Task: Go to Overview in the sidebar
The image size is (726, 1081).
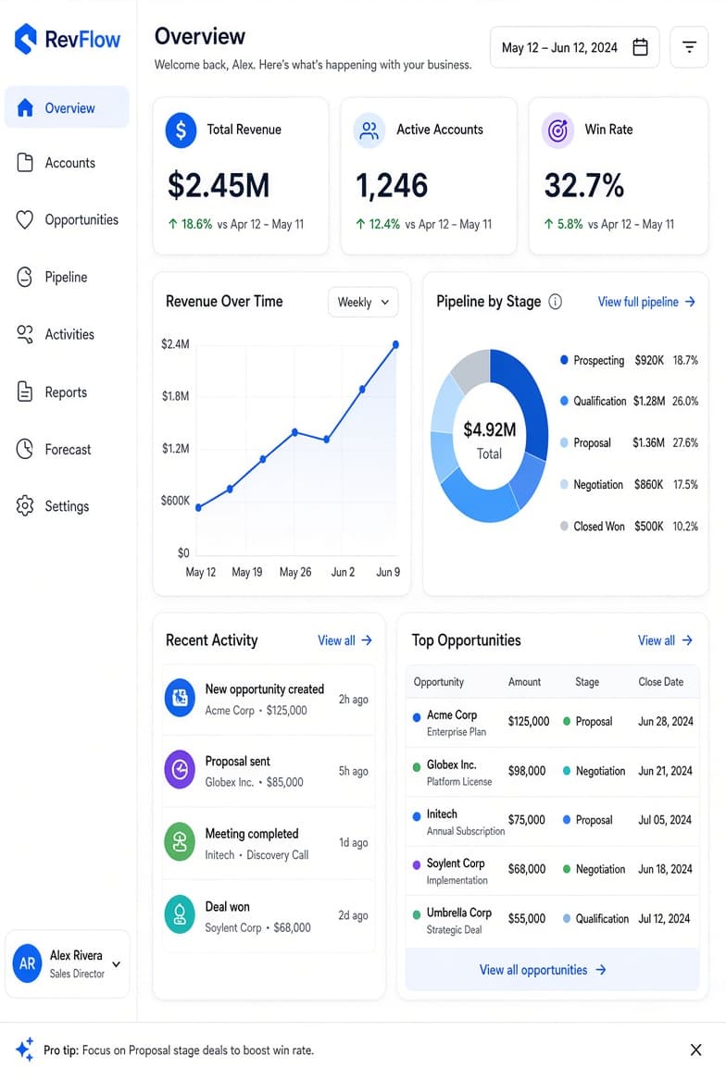Action: coord(67,107)
